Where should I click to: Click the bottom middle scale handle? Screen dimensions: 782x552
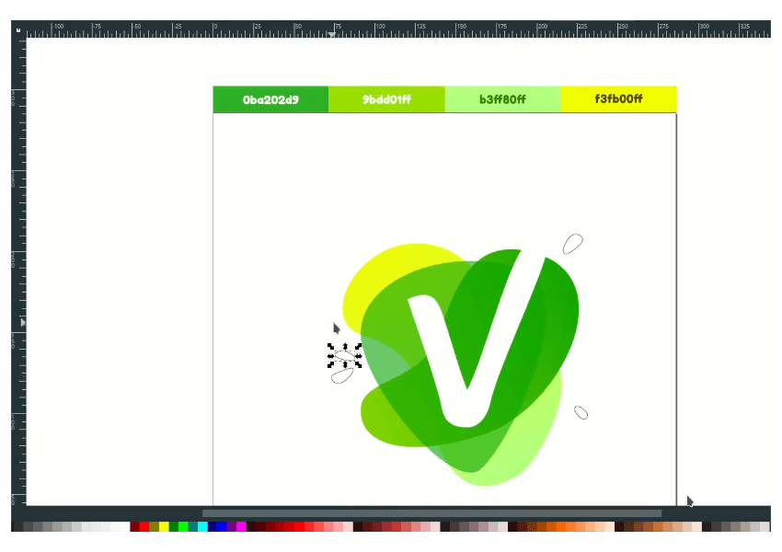pos(345,365)
